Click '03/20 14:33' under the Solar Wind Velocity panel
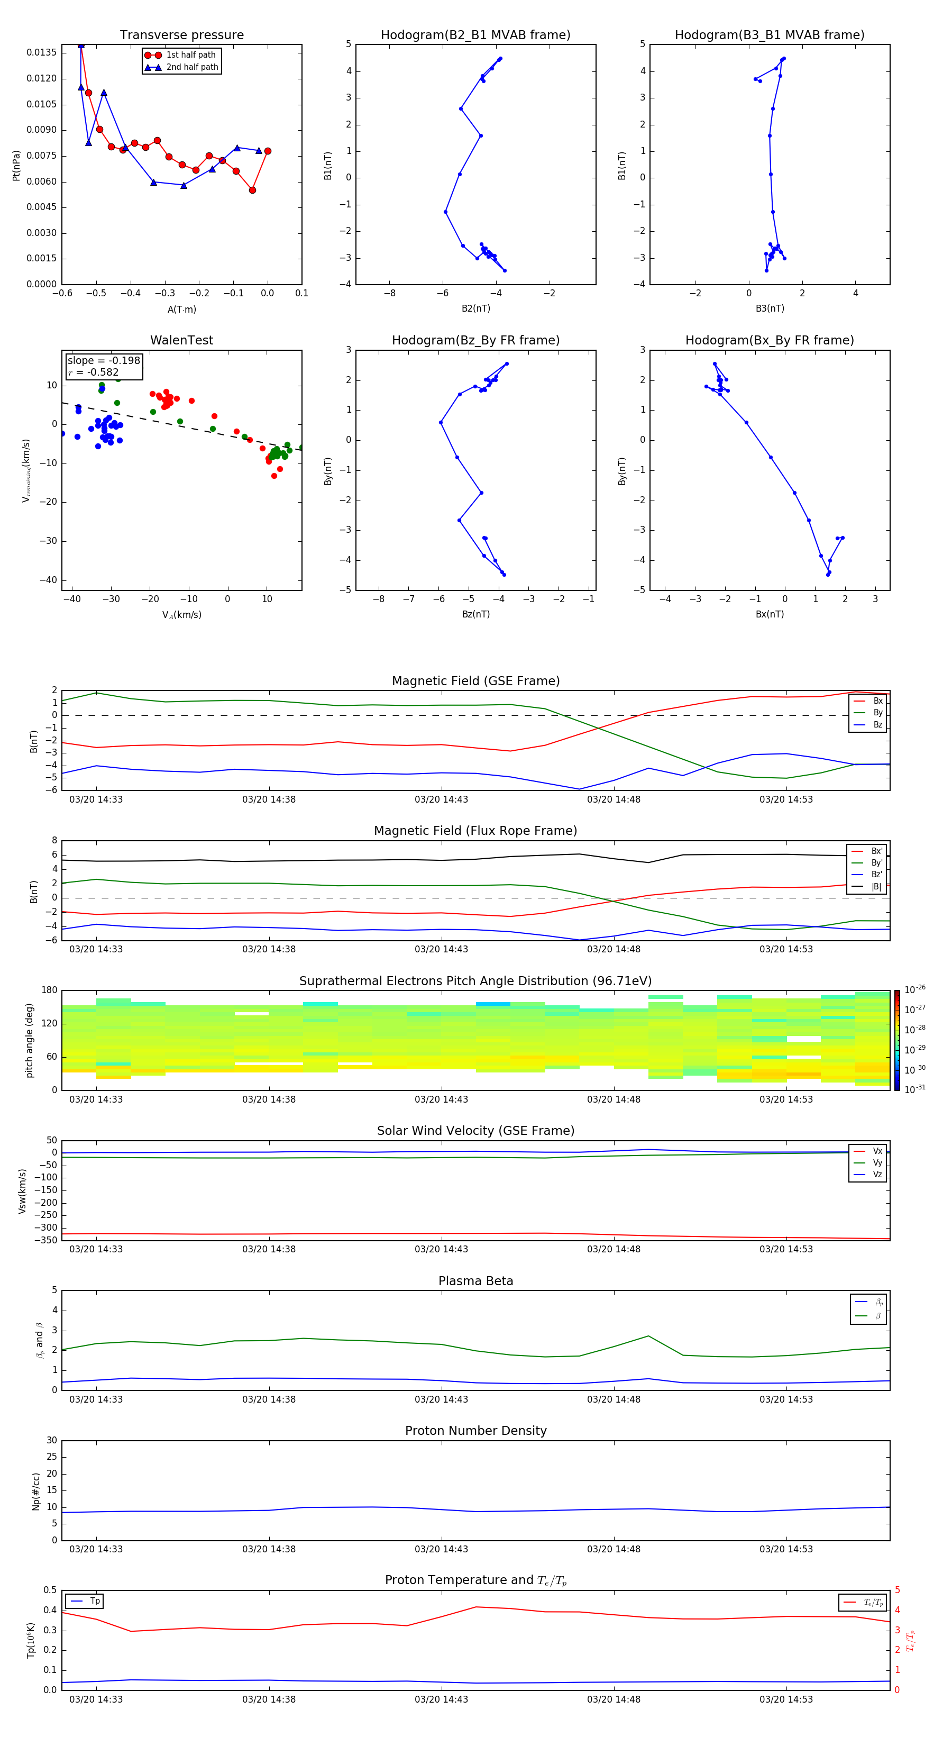 point(96,1249)
